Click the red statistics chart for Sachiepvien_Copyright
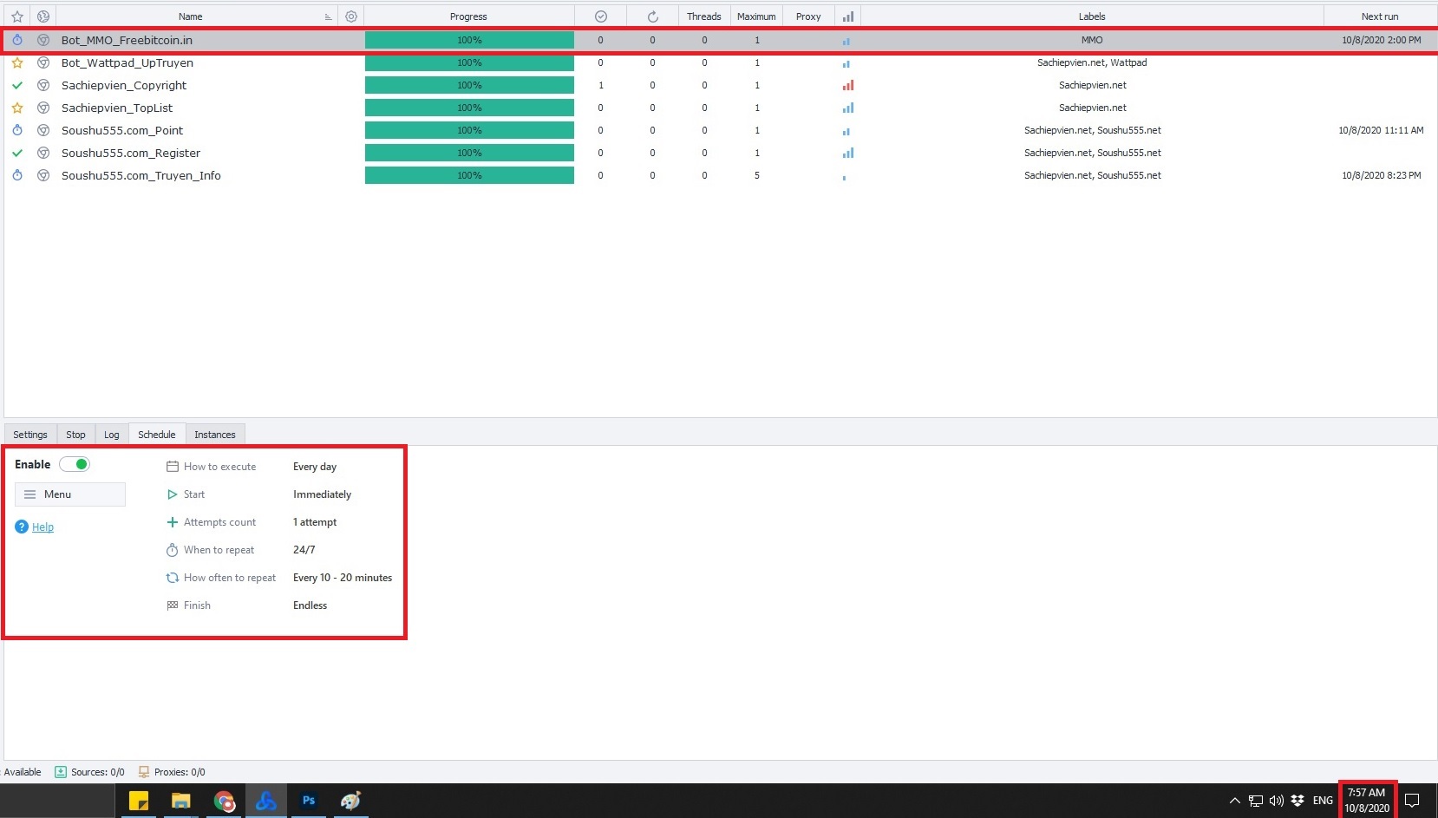 (x=848, y=85)
